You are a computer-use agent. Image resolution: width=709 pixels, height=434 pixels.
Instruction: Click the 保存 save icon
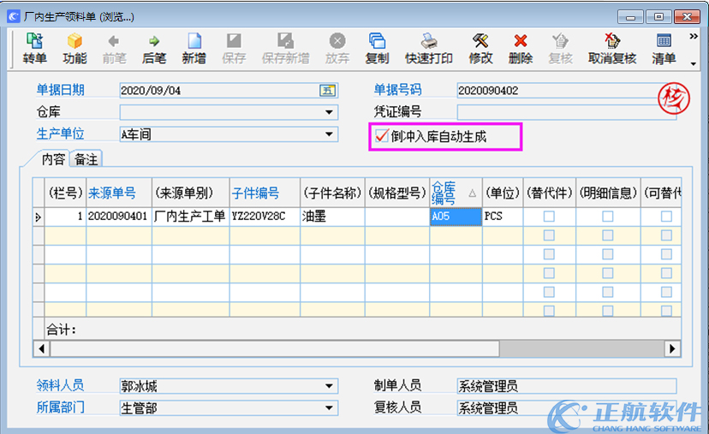click(234, 49)
